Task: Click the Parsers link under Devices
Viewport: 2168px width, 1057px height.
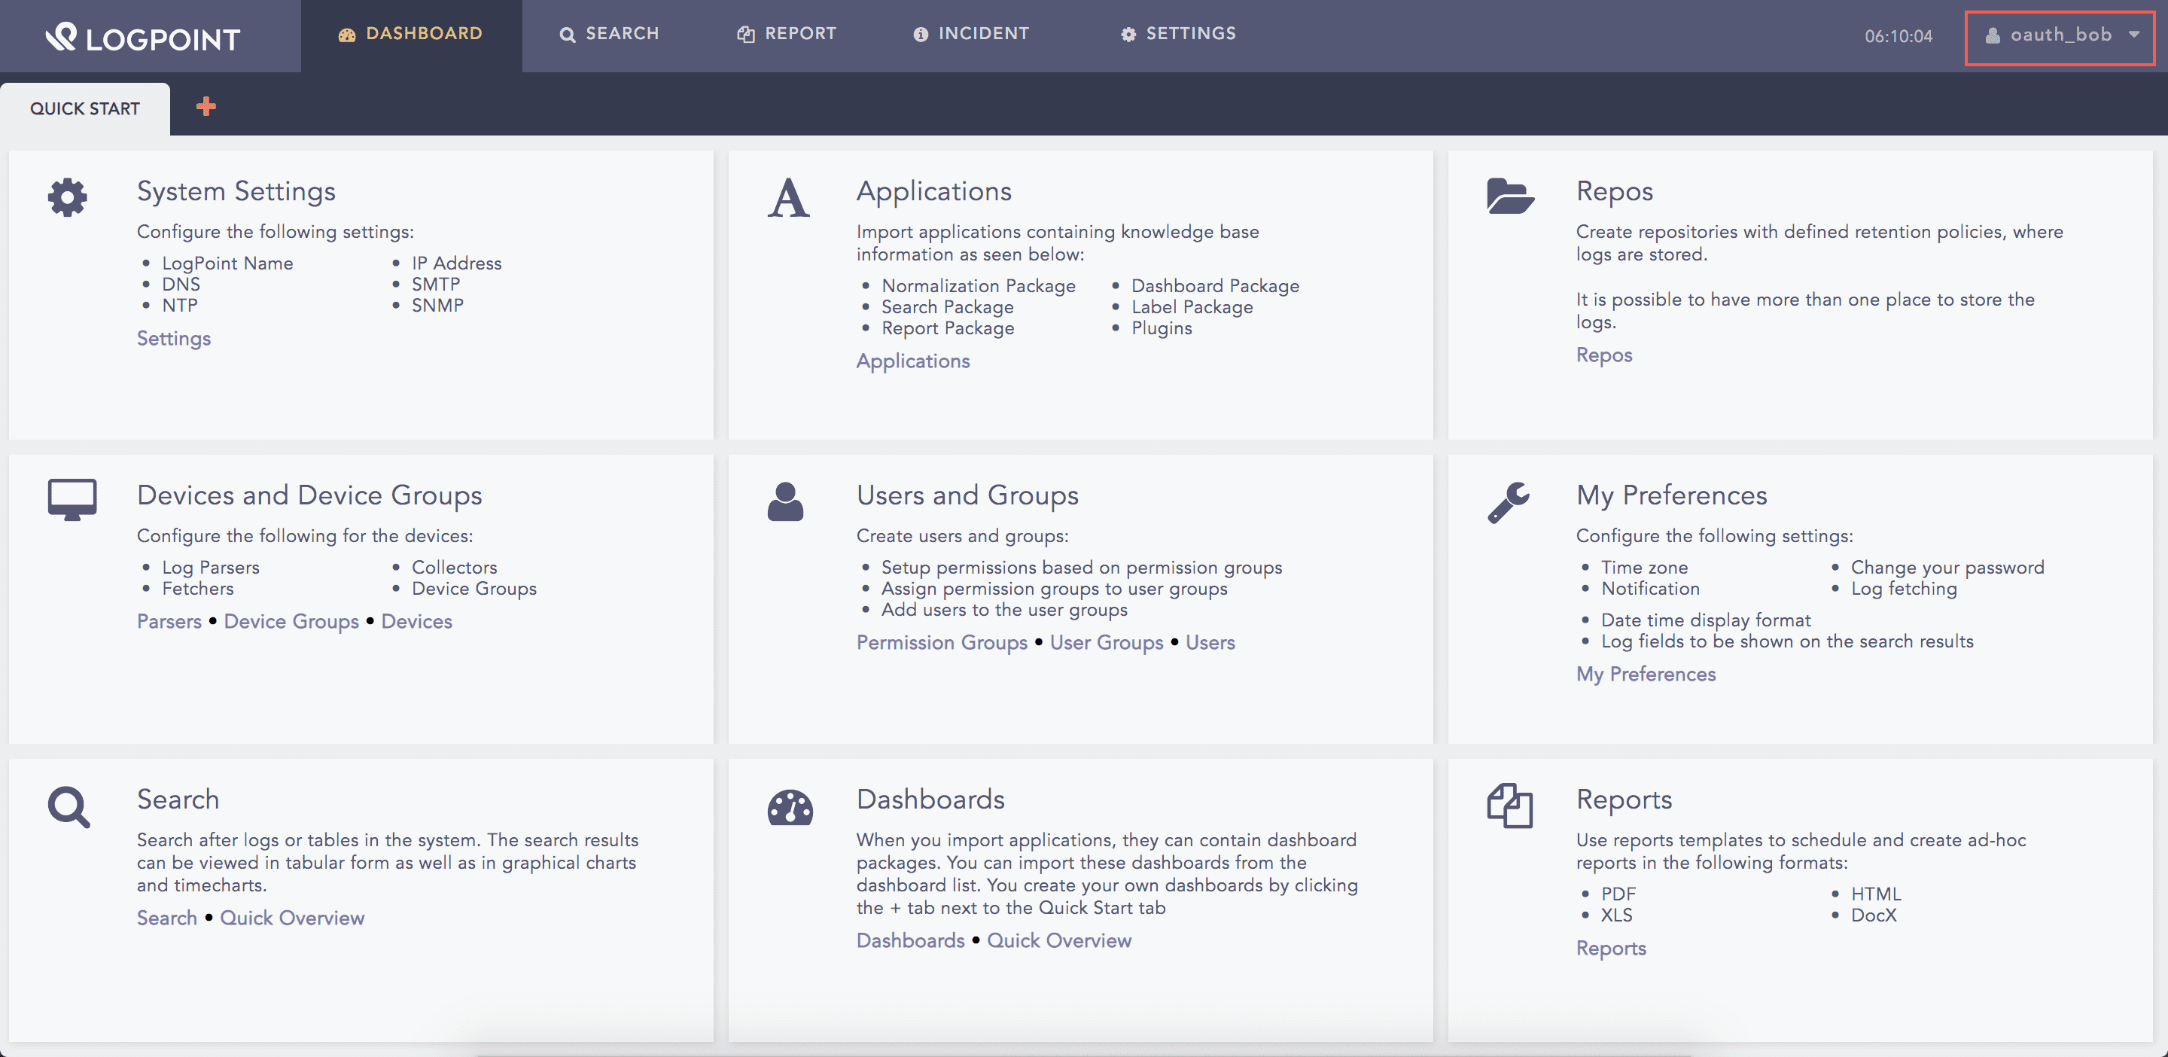Action: (x=169, y=621)
